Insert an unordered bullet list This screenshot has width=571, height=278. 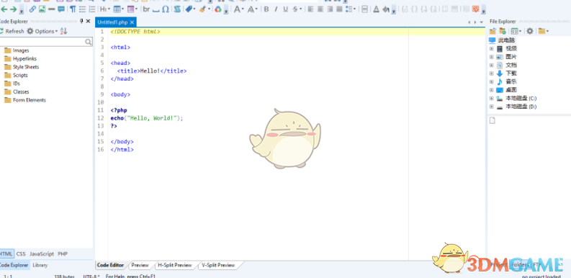[x=82, y=9]
